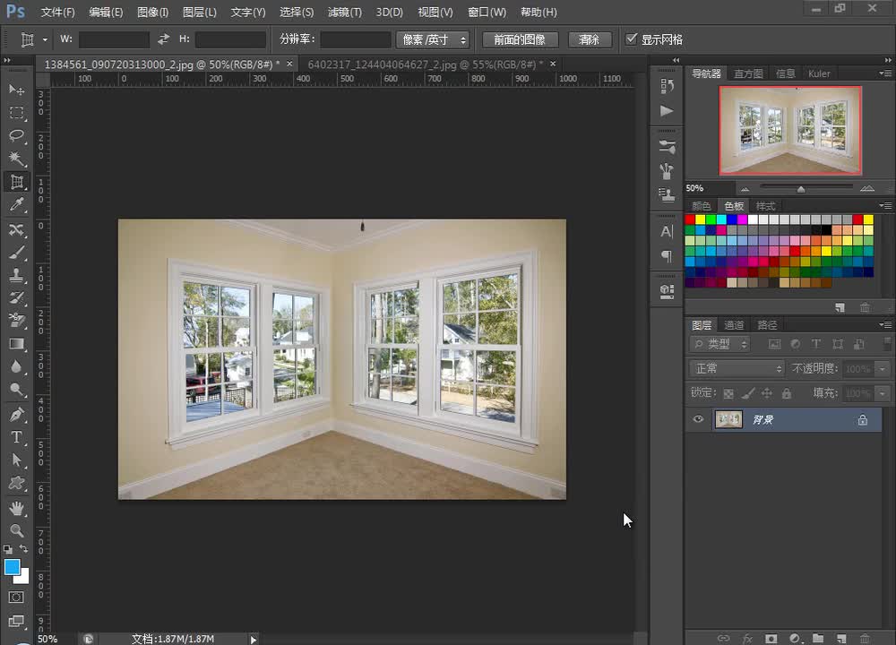Open the Navigator panel options menu
Screen dimensions: 896x645
(885, 73)
